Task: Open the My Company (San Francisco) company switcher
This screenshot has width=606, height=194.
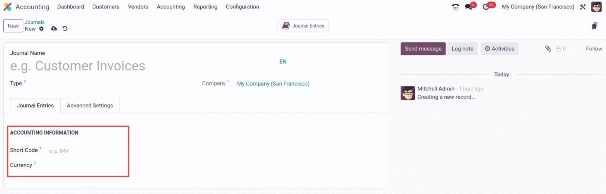Action: pos(538,7)
